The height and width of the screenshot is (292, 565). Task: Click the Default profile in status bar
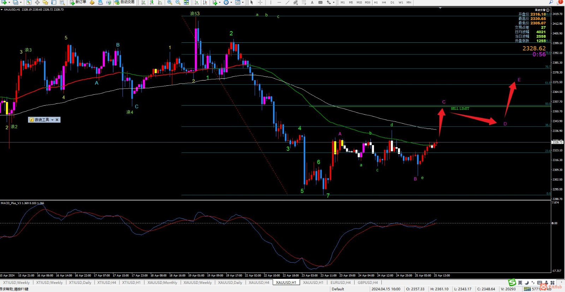coord(338,289)
